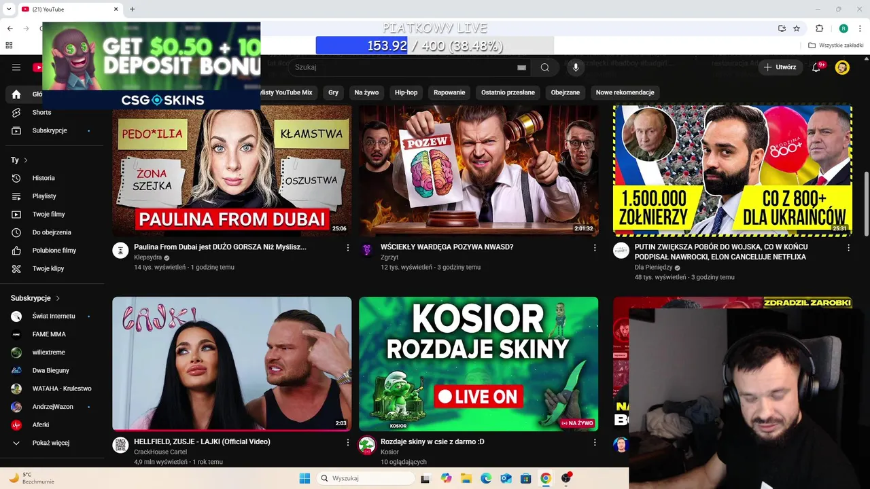Open options for WŚCIEKŁY WARDĘGA video
Viewport: 870px width, 489px height.
(595, 248)
